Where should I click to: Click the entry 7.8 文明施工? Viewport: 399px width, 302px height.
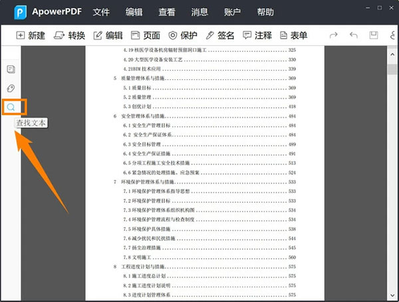209,257
